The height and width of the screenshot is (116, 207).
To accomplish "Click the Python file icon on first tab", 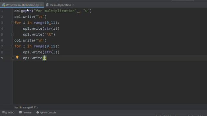I will [x=4, y=5].
